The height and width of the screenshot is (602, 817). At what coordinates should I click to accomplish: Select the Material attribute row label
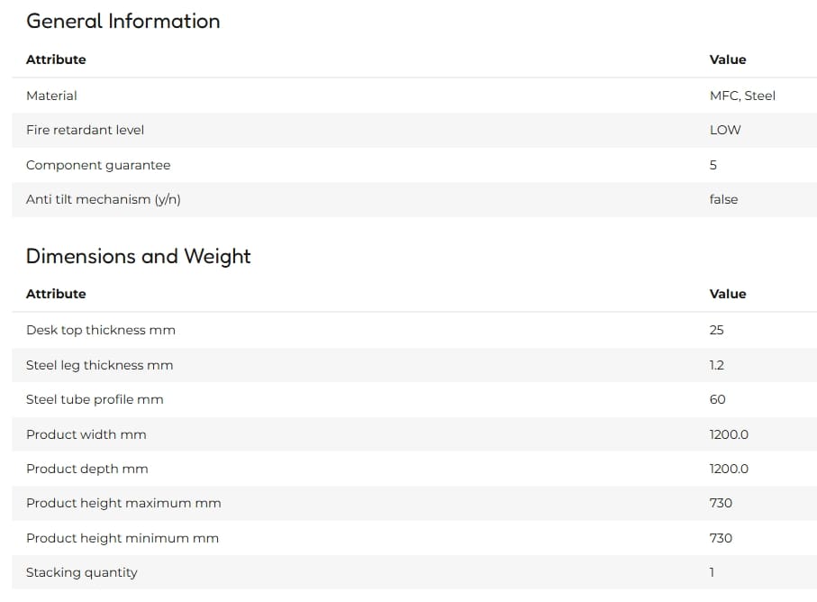tap(51, 96)
